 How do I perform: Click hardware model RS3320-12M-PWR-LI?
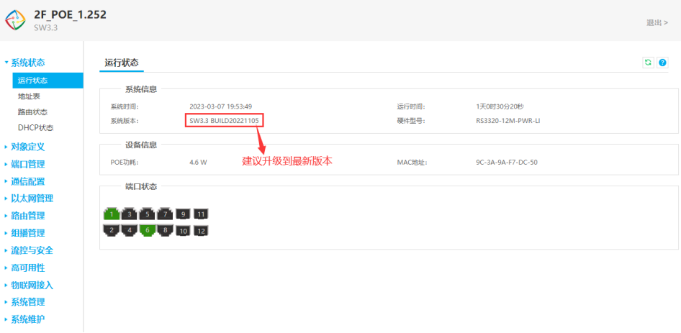508,121
